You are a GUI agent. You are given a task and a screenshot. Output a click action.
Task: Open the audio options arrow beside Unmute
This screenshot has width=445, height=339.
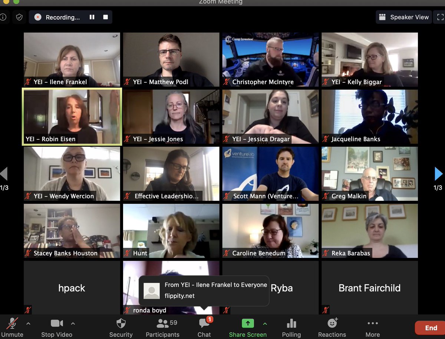pyautogui.click(x=29, y=323)
